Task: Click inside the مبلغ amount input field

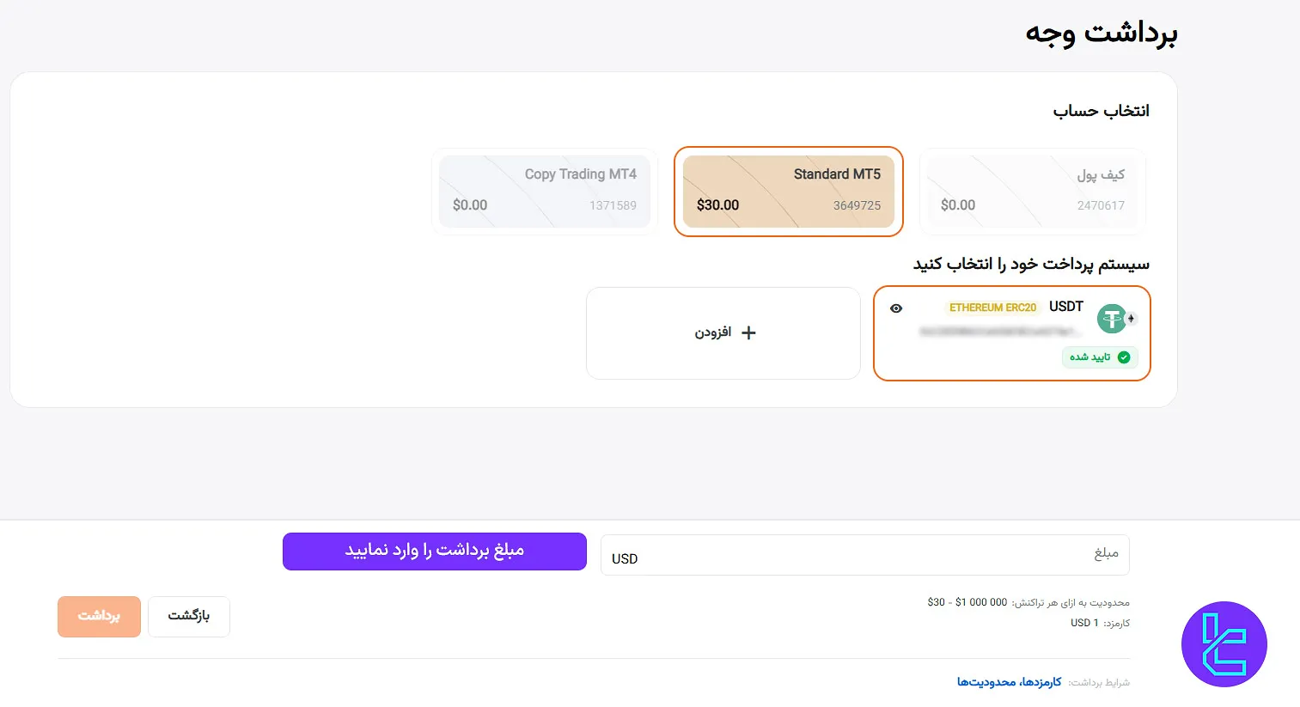Action: point(859,555)
